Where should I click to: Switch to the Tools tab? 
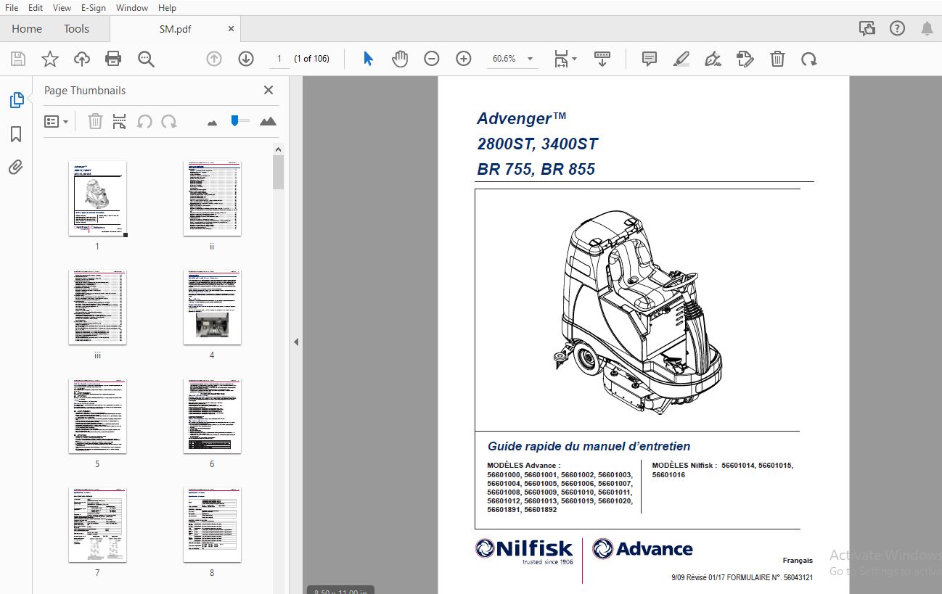pyautogui.click(x=76, y=29)
